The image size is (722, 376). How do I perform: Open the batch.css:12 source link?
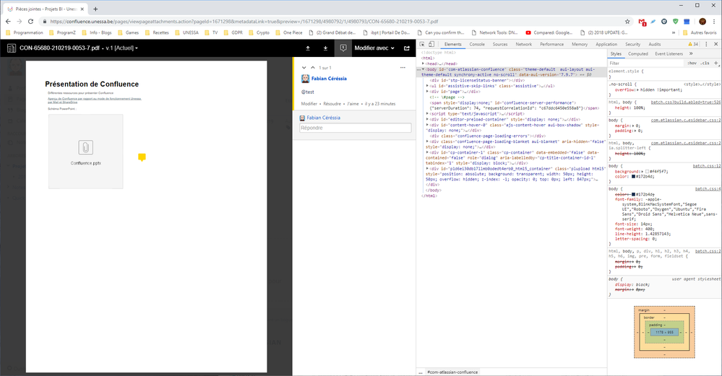pos(707,166)
